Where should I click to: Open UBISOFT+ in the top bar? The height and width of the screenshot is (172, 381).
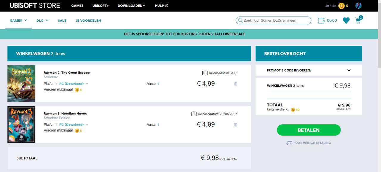point(101,6)
